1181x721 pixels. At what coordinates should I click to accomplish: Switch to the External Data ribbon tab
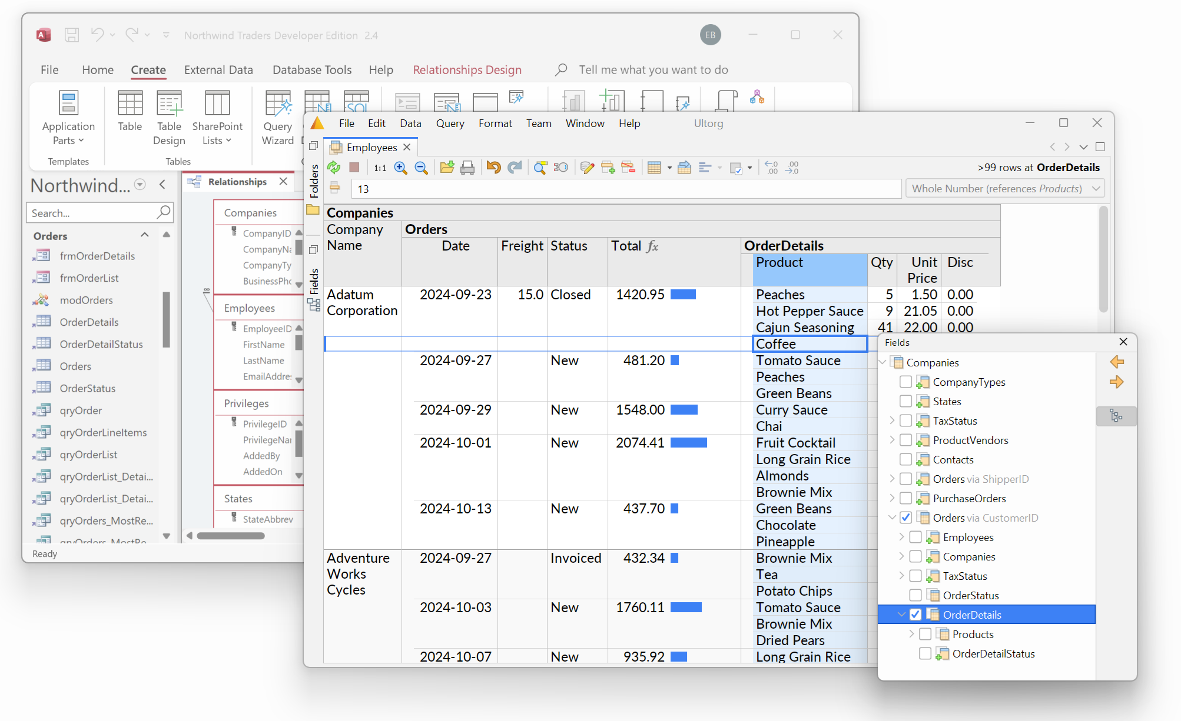click(x=218, y=69)
